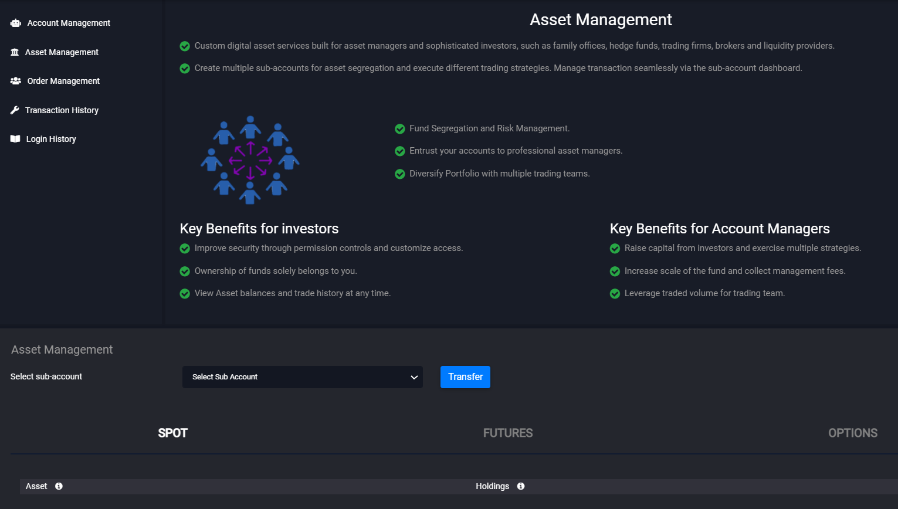Select the Login History book icon
The height and width of the screenshot is (509, 898).
point(15,138)
